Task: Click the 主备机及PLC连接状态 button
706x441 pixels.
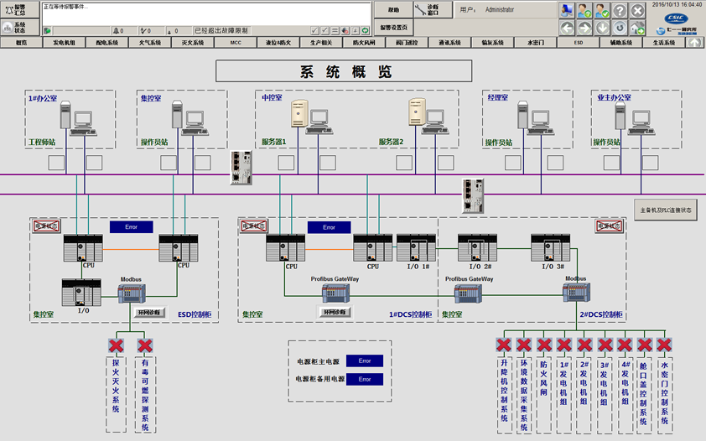Action: 665,210
